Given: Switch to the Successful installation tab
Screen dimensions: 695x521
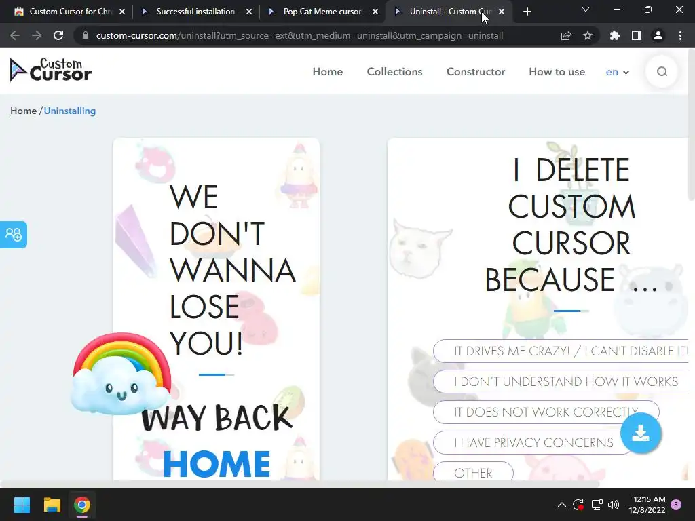Looking at the screenshot, I should coord(195,12).
